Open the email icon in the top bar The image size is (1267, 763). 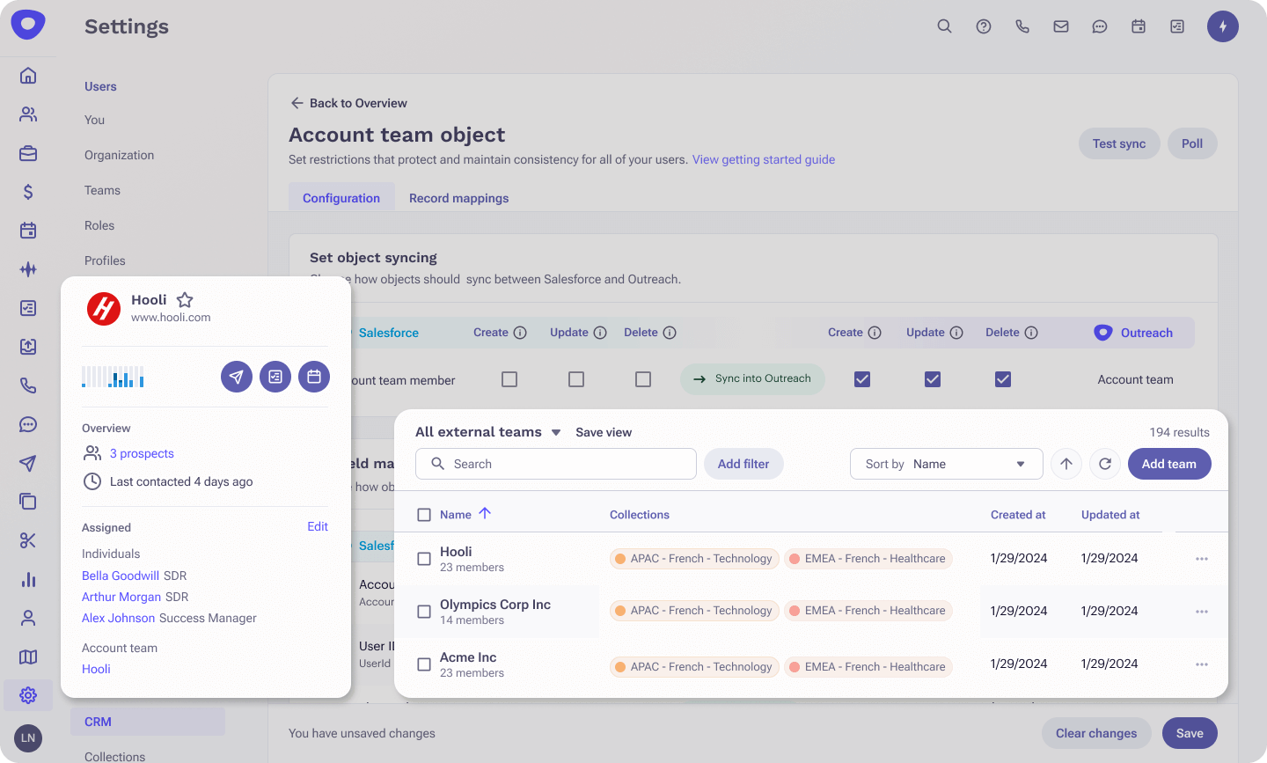point(1061,26)
